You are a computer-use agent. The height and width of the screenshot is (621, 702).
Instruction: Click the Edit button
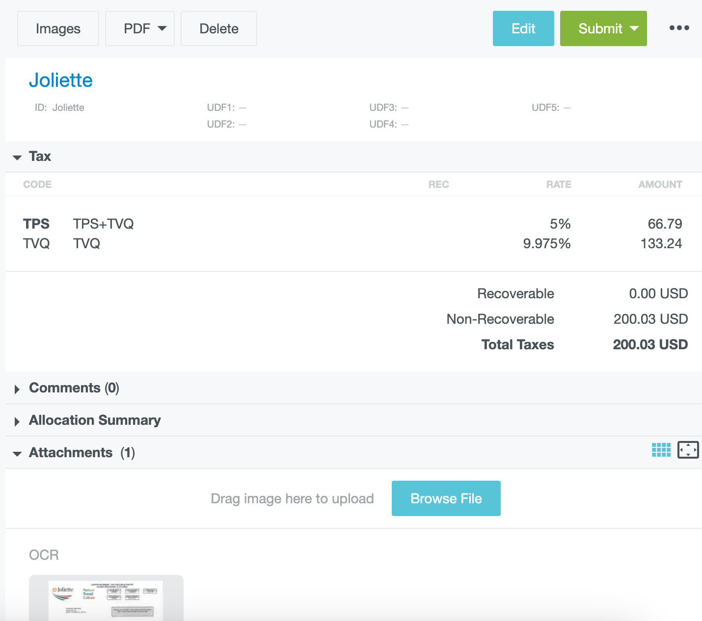[523, 28]
